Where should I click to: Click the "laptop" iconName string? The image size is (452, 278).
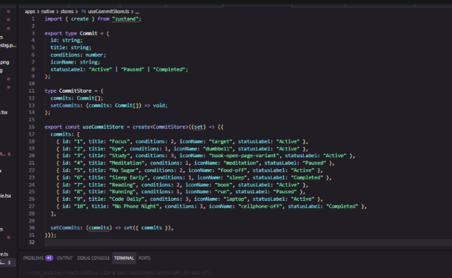coord(235,199)
